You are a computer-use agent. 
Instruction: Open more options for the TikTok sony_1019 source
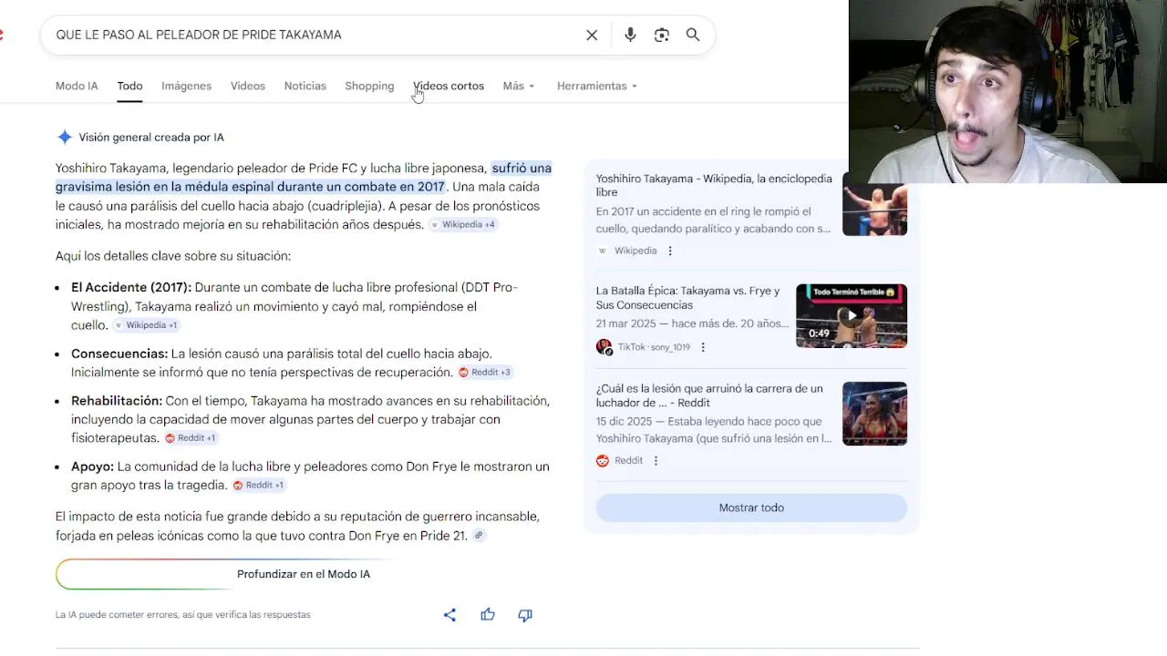703,347
